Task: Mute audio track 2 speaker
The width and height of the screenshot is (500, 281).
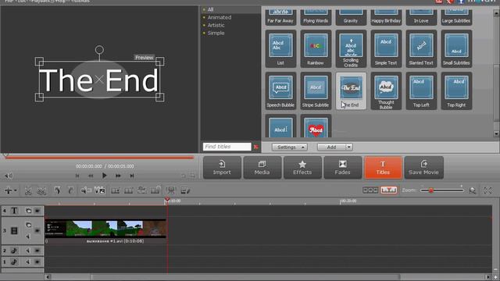Action: tap(28, 251)
